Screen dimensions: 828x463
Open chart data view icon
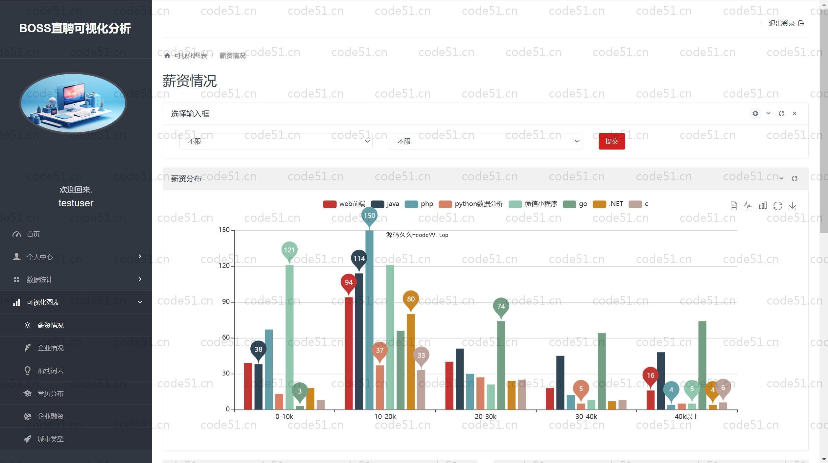pyautogui.click(x=734, y=206)
